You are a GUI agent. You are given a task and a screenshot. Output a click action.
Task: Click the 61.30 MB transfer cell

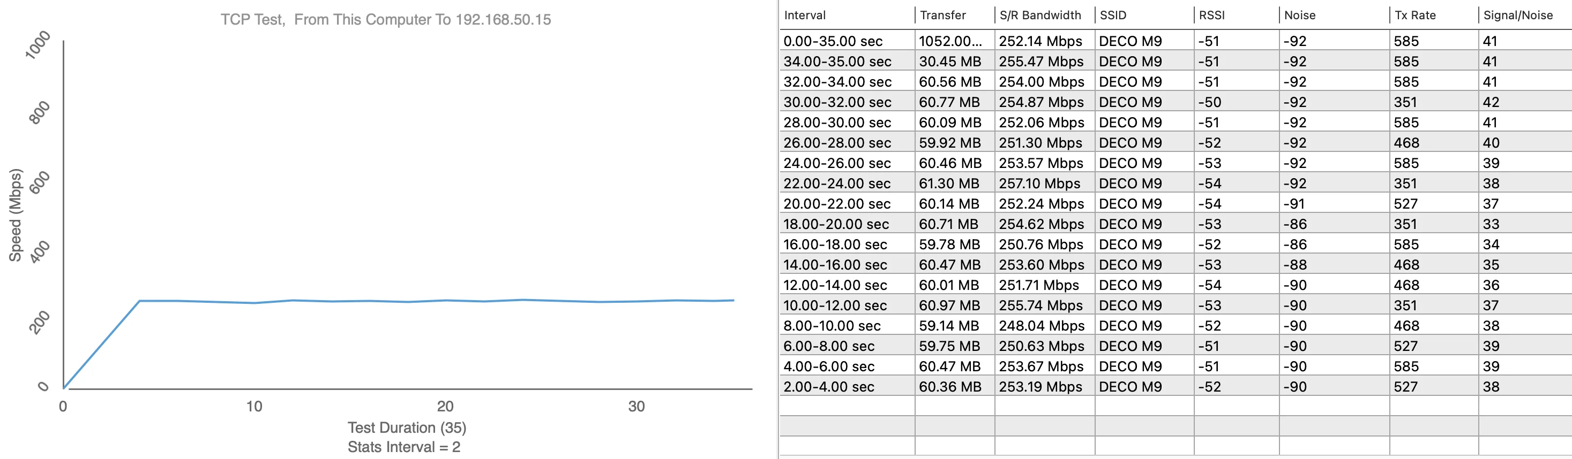coord(949,183)
